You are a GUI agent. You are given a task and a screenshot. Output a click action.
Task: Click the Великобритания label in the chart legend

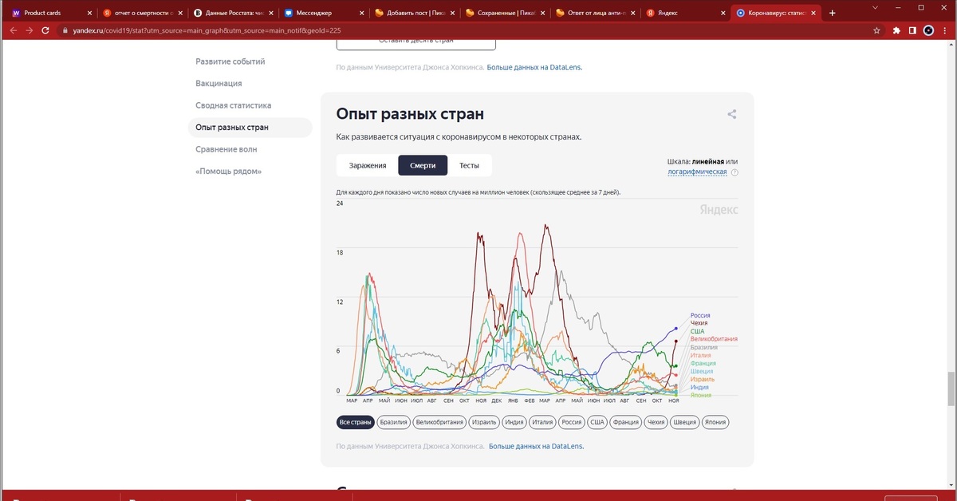click(x=714, y=339)
